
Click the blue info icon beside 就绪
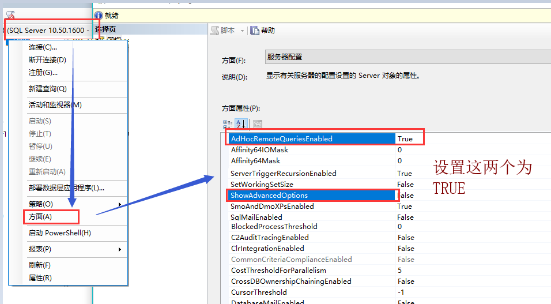pyautogui.click(x=99, y=16)
